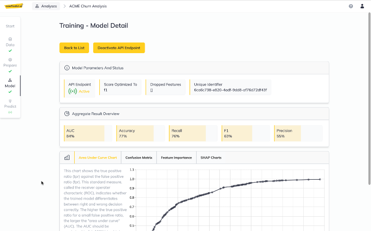Click the Back to List button

click(x=74, y=48)
